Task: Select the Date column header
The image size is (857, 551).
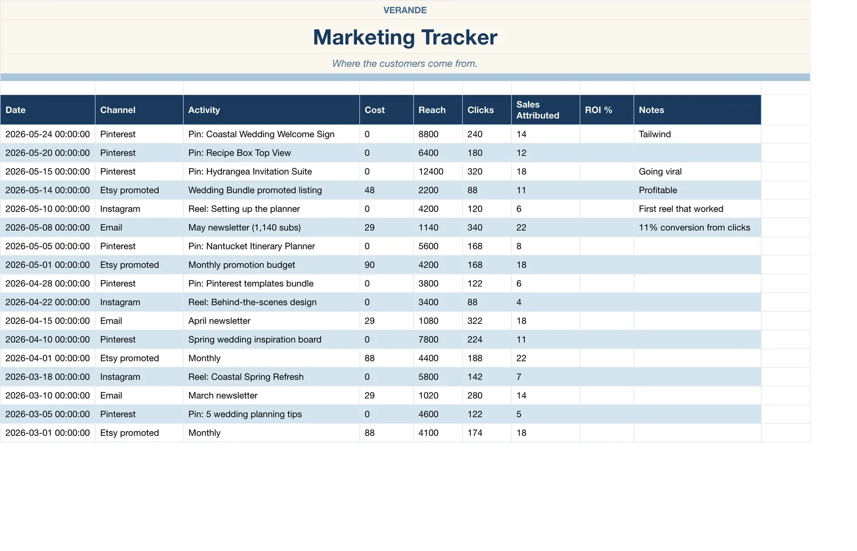Action: pyautogui.click(x=48, y=110)
